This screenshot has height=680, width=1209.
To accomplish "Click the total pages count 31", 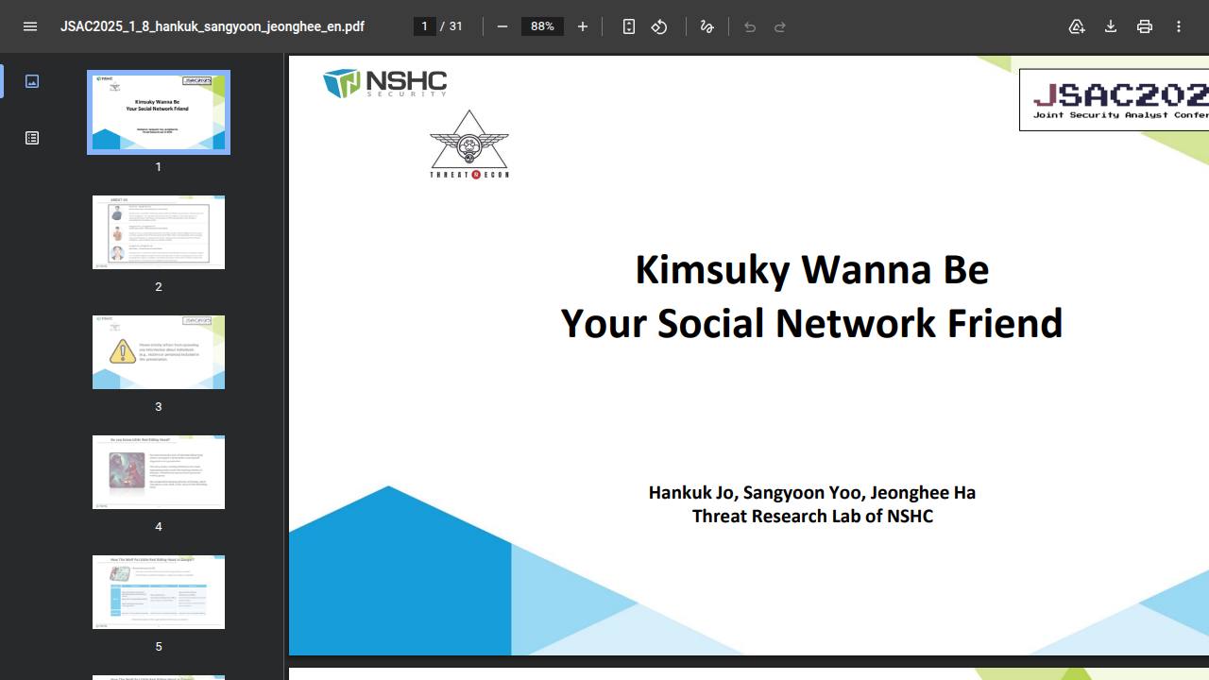I will (x=455, y=26).
